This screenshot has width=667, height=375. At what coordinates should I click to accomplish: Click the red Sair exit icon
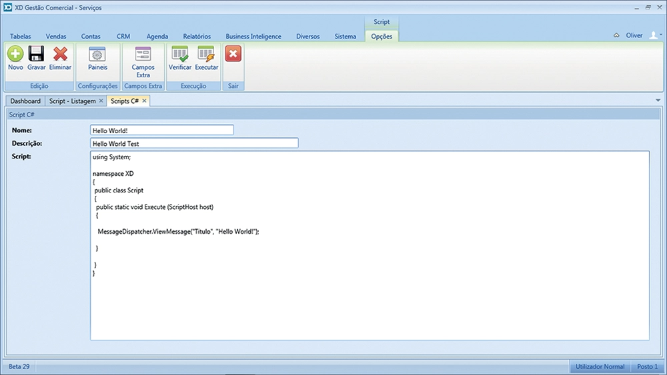233,55
